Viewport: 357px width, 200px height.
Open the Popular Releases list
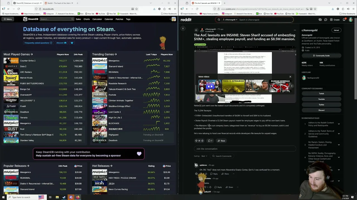pos(16,166)
